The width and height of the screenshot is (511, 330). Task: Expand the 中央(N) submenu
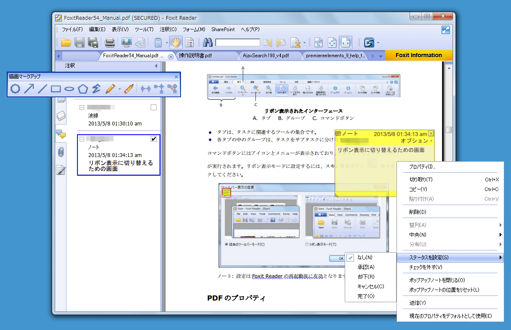click(x=450, y=234)
